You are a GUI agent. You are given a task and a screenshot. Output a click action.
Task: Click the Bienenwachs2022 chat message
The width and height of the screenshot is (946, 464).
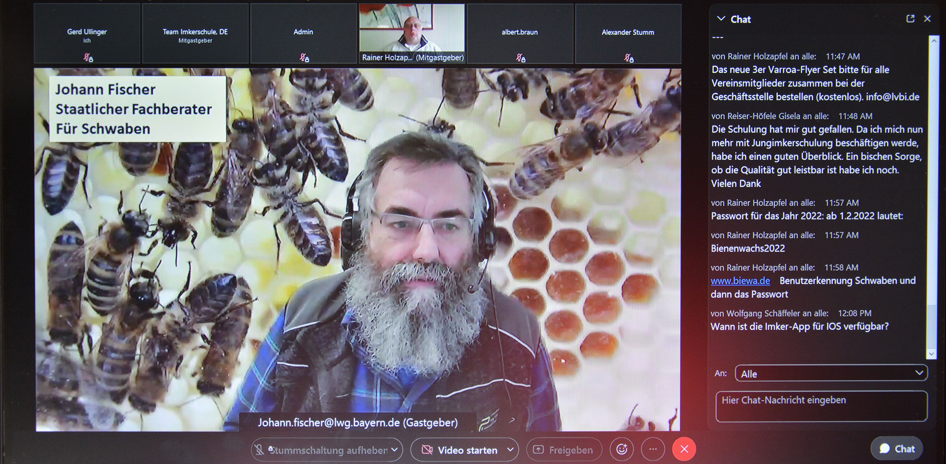click(748, 248)
